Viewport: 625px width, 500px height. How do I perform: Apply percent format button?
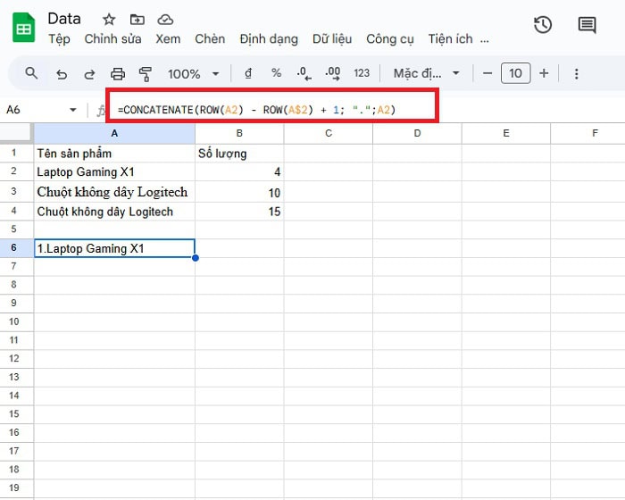[277, 74]
